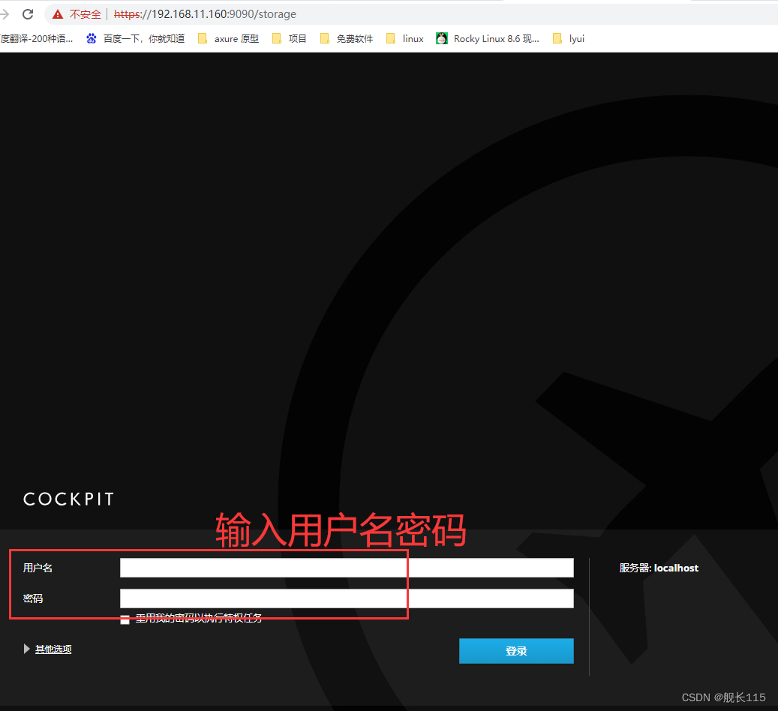Click the page reload icon
This screenshot has height=711, width=778.
pos(28,13)
